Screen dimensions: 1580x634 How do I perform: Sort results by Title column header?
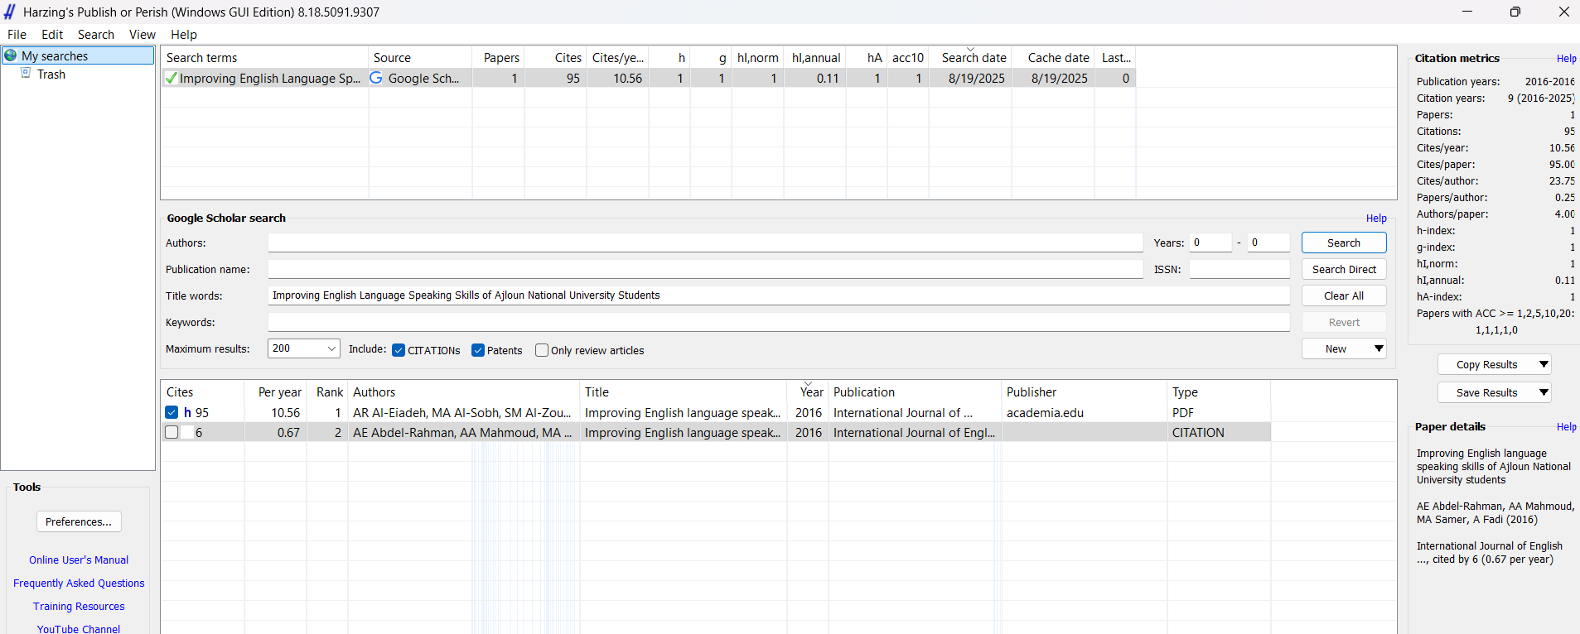click(x=684, y=392)
